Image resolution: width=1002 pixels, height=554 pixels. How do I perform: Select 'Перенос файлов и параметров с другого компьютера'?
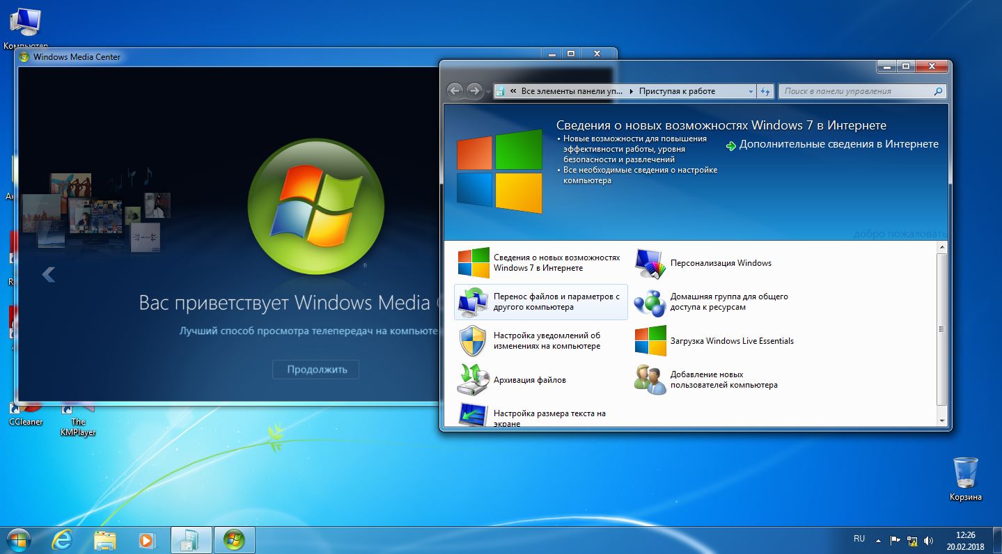tap(540, 302)
